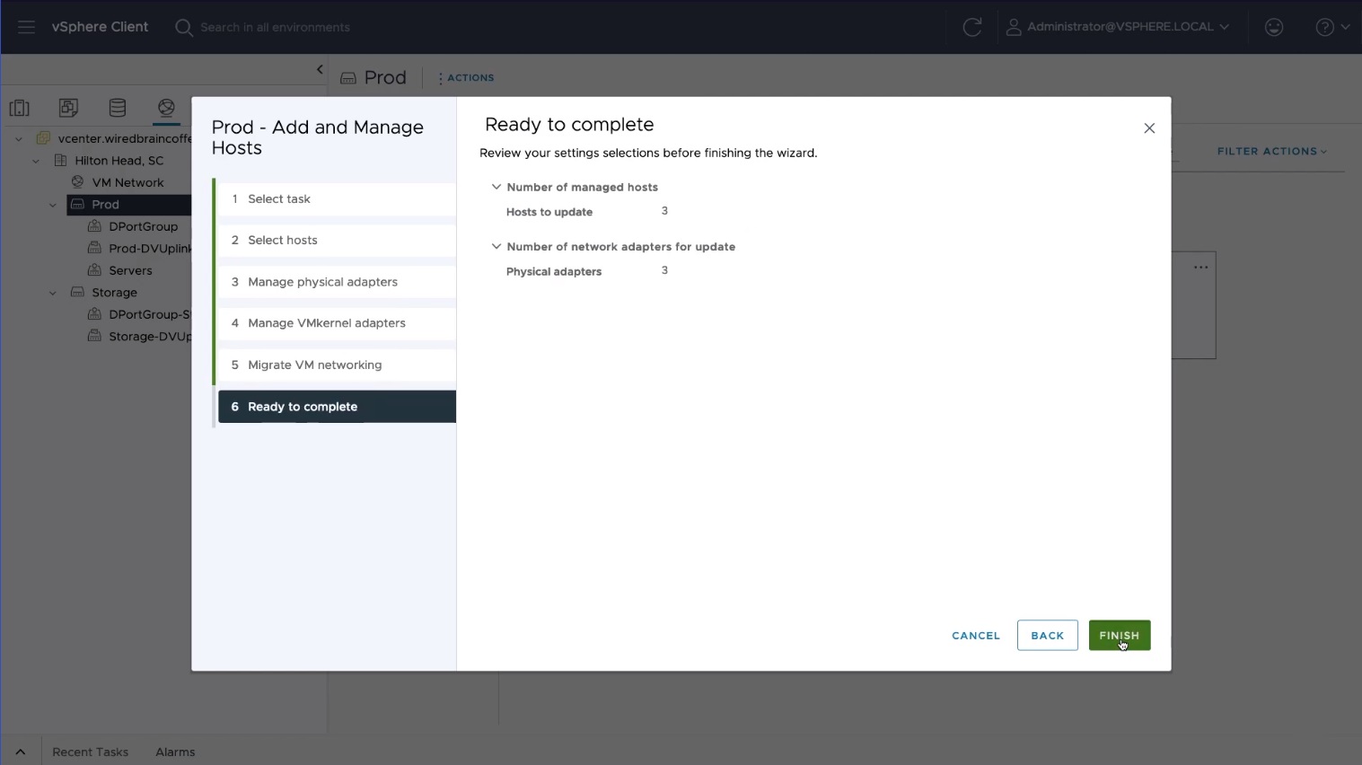Screen dimensions: 1362x765
Task: Collapse the Storage folder tree node
Action: (53, 293)
